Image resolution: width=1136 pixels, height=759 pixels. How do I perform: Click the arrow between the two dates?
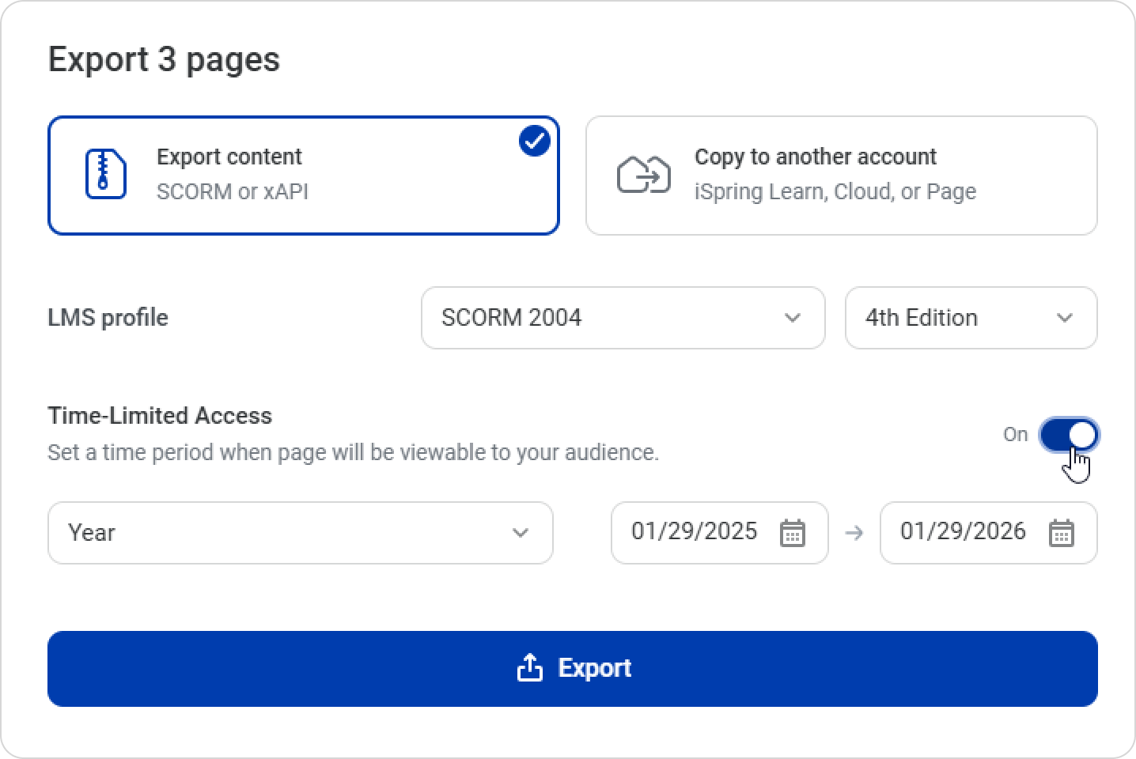click(854, 533)
